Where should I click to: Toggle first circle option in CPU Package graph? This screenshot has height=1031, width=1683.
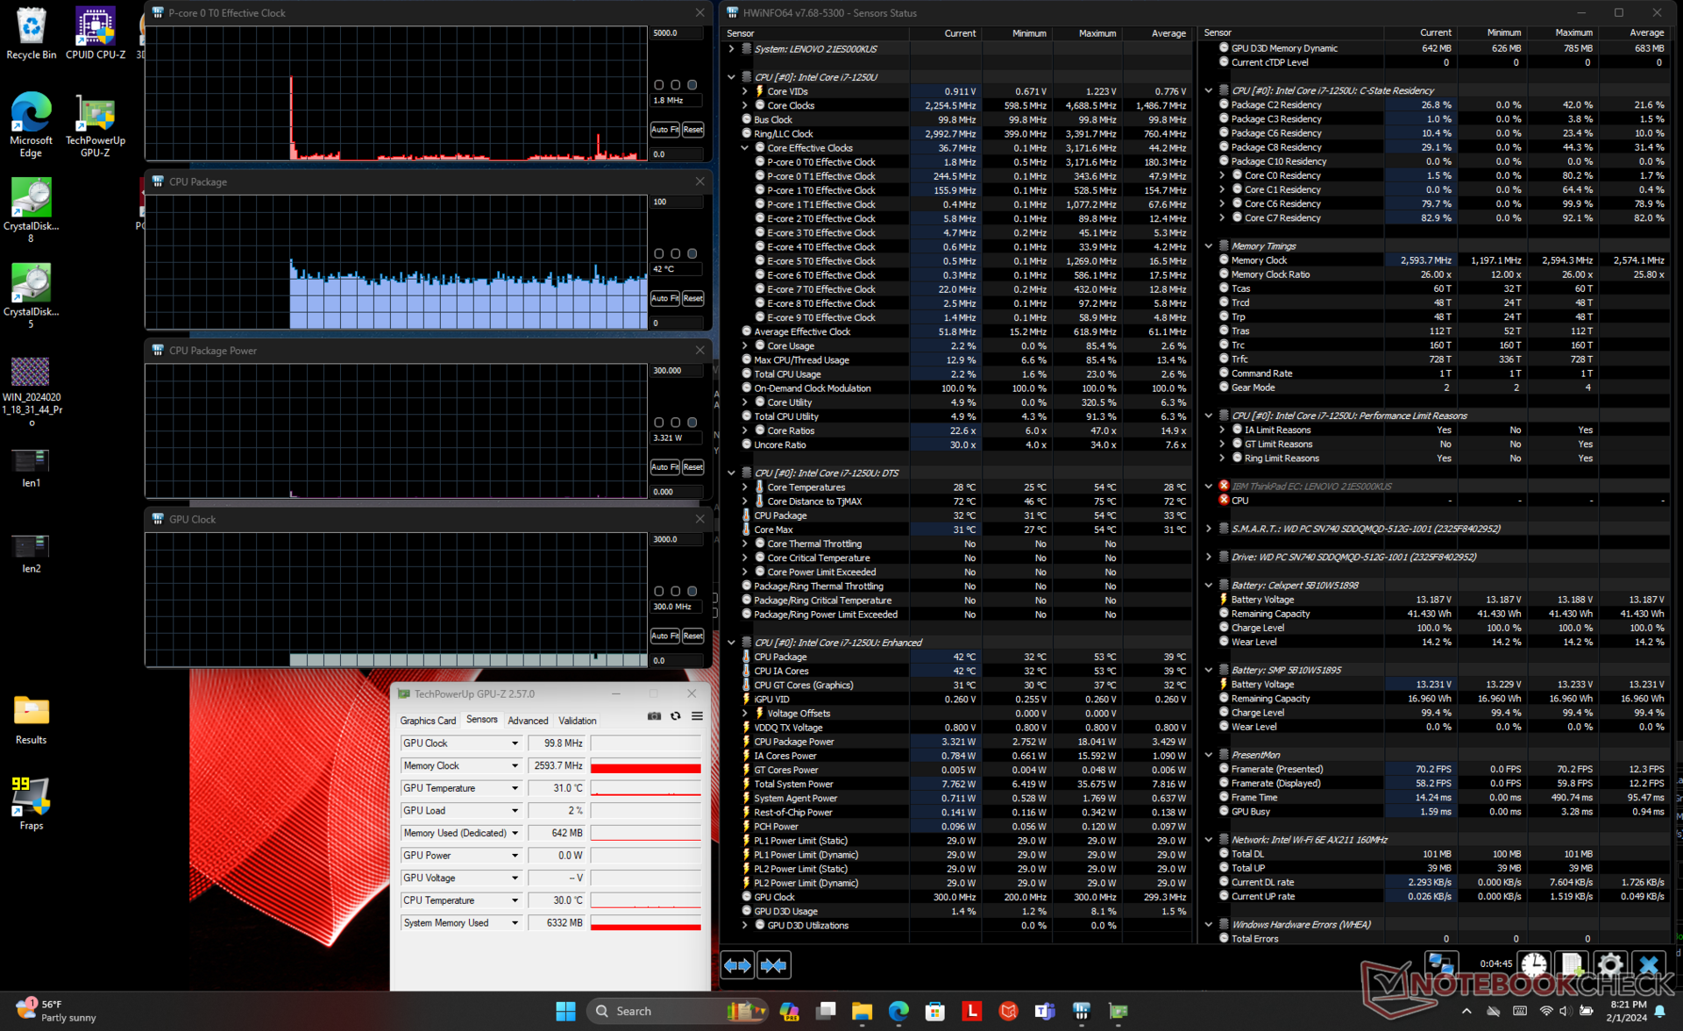(659, 253)
